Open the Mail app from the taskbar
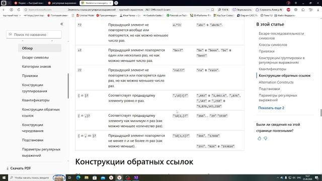 point(103,177)
